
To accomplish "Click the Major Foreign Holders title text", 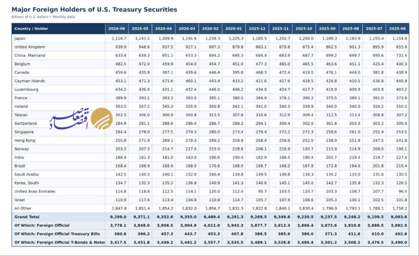I will click(94, 10).
